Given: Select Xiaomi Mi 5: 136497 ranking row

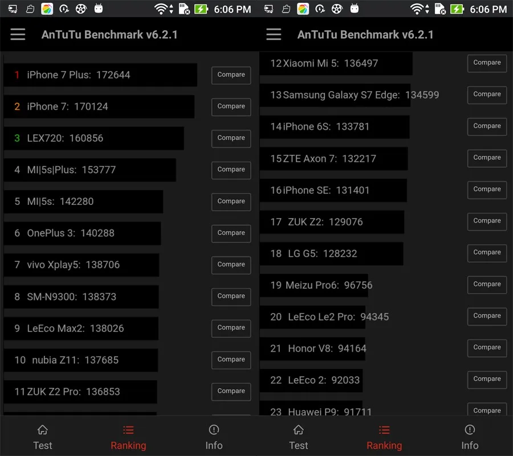Looking at the screenshot, I should (336, 63).
